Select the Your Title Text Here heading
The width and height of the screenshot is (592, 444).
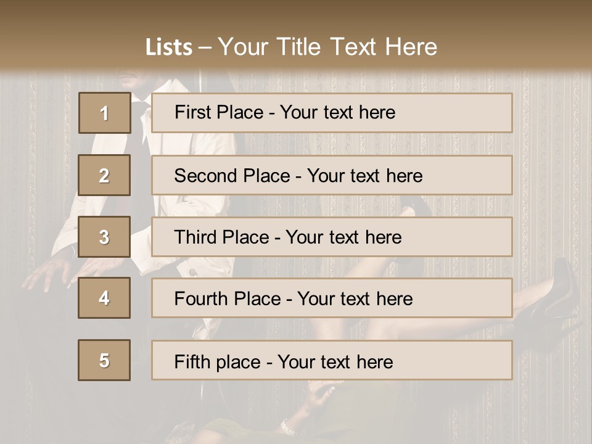pyautogui.click(x=327, y=47)
